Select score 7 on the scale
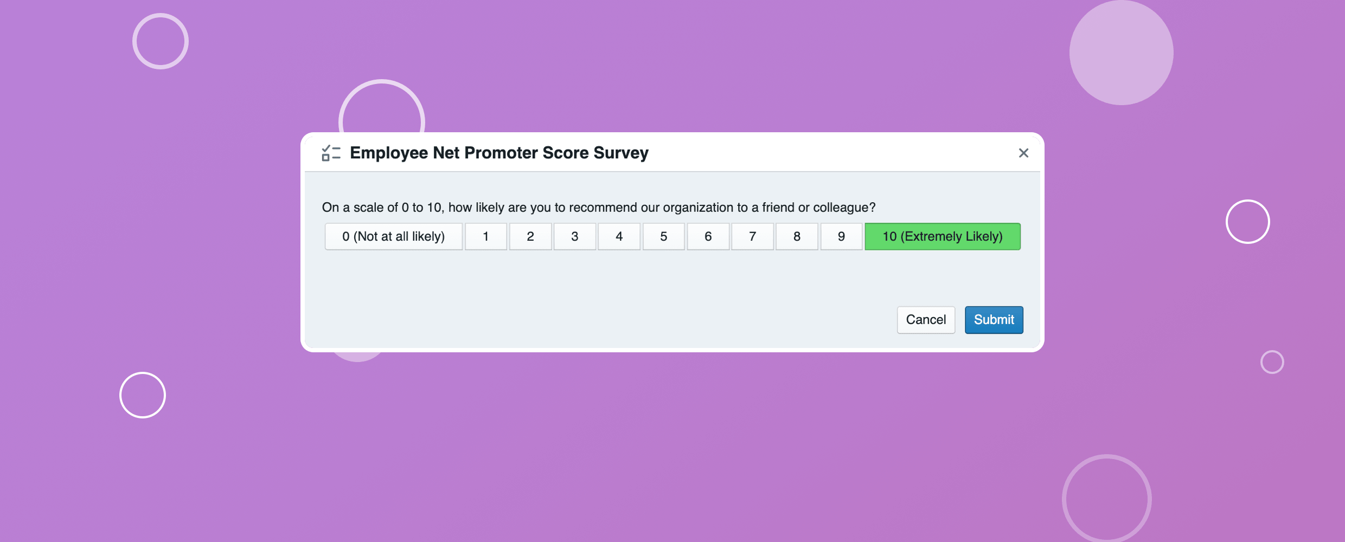Screen dimensions: 1345x542 (x=753, y=236)
